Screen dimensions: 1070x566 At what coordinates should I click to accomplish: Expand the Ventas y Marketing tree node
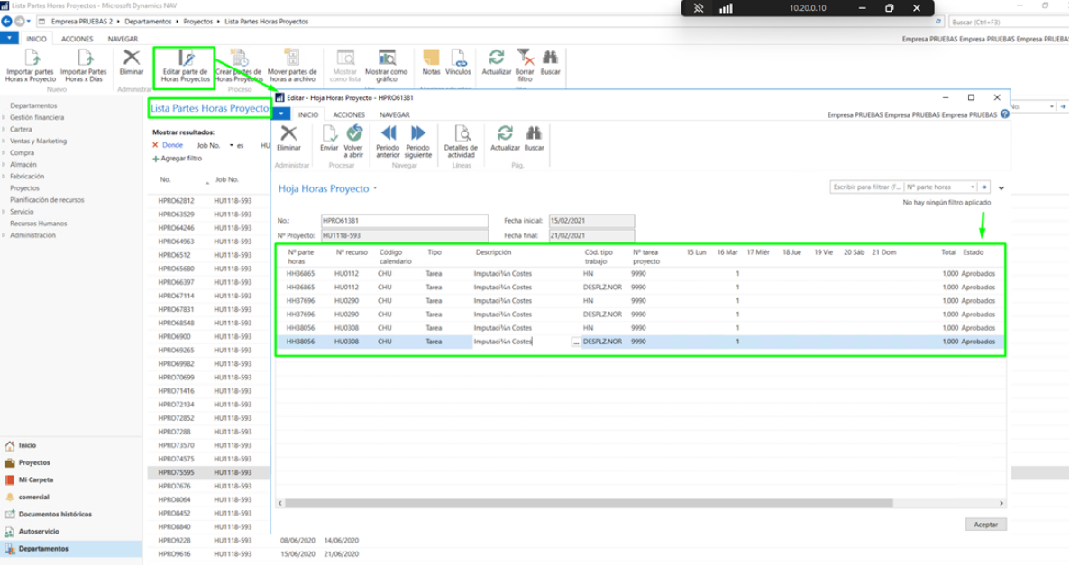(5, 141)
